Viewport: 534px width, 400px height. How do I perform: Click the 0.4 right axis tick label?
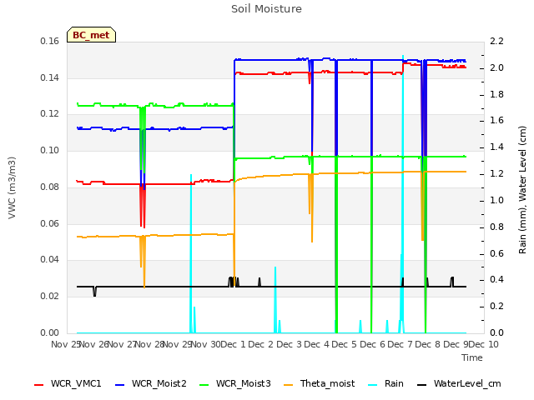[x=496, y=280]
